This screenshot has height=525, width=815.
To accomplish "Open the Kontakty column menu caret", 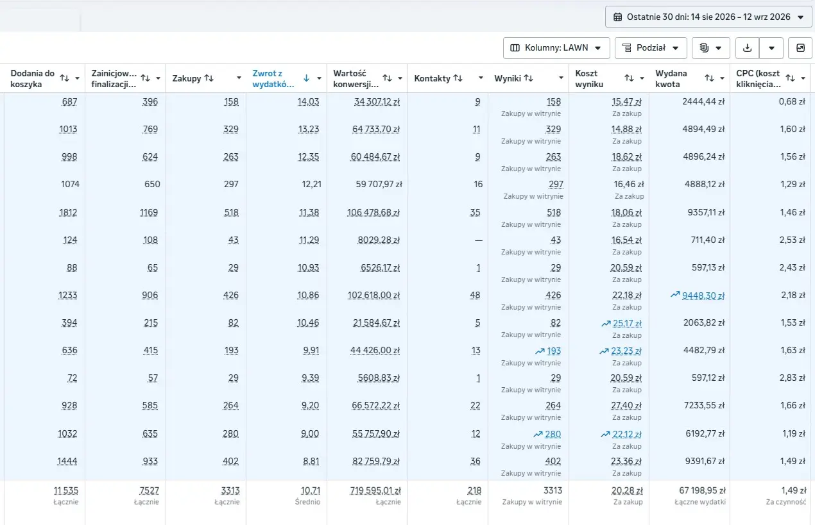I will [x=481, y=78].
